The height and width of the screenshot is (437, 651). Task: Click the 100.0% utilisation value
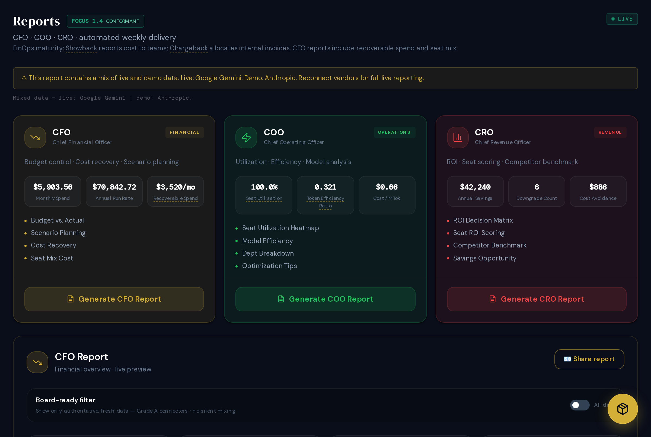[x=264, y=187]
